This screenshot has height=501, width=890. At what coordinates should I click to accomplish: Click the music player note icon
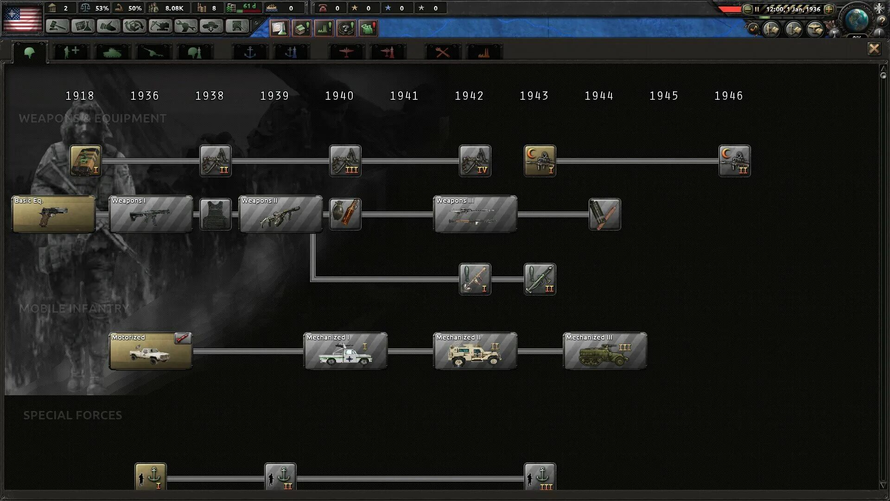(x=753, y=30)
